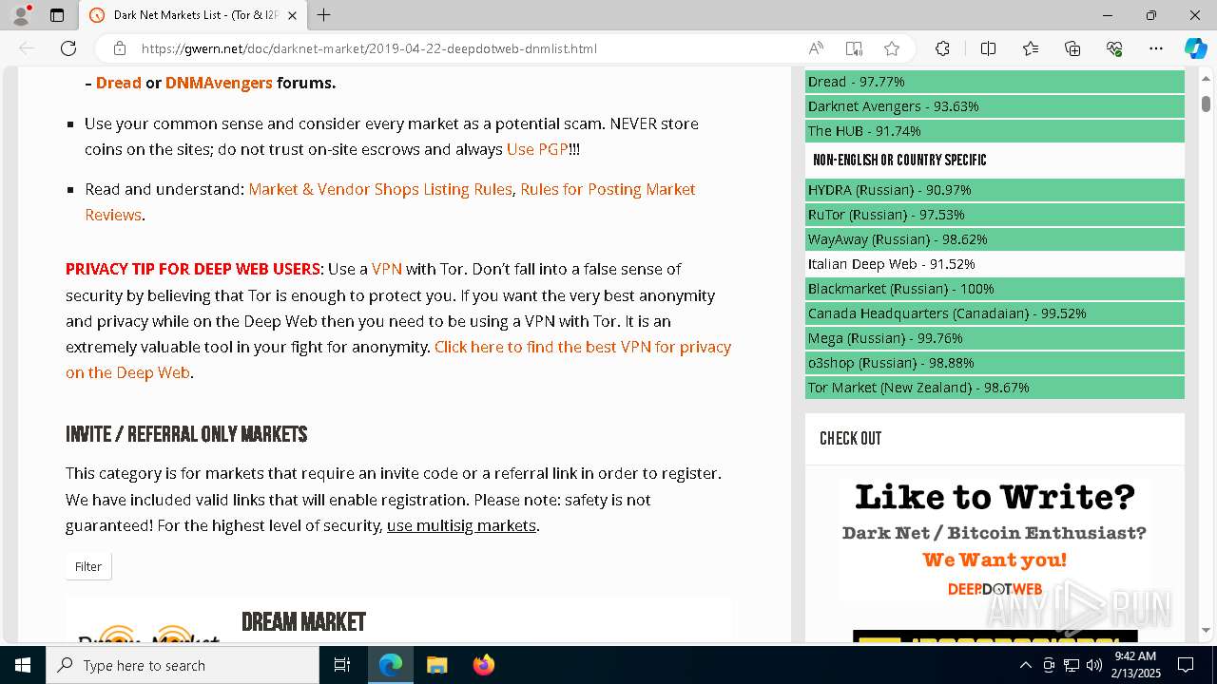Open Settings and more ellipsis menu
The width and height of the screenshot is (1217, 684).
pyautogui.click(x=1156, y=48)
